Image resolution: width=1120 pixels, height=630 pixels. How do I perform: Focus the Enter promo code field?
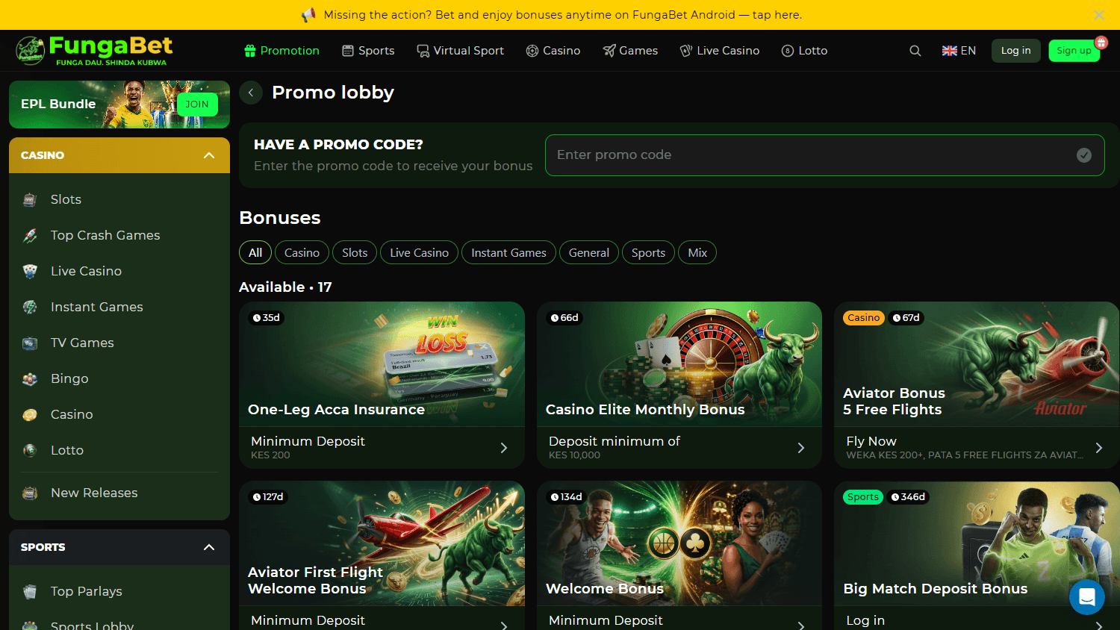(x=824, y=155)
